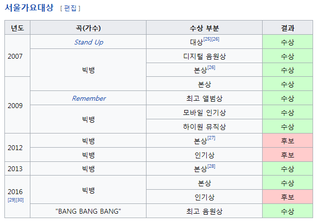Open citation 25 next to 대상
Image resolution: width=317 pixels, height=222 pixels.
[x=207, y=39]
